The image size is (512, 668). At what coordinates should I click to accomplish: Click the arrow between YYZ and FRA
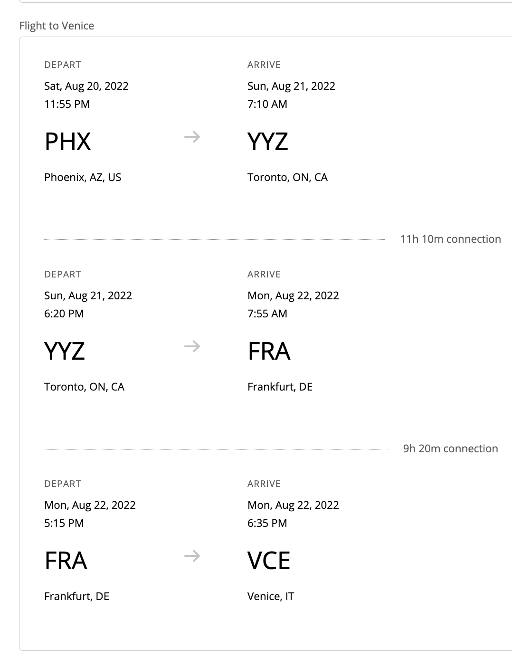click(192, 347)
